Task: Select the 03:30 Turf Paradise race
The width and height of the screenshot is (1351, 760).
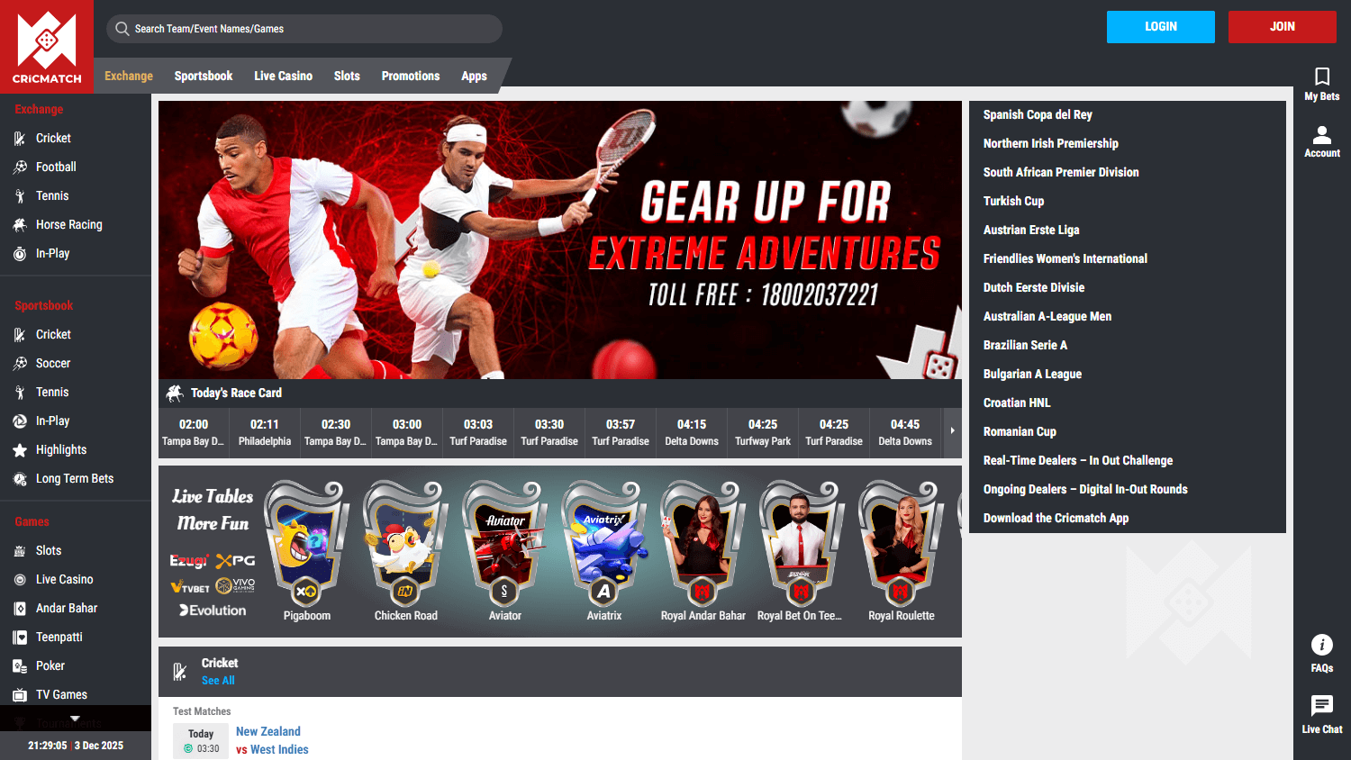Action: pyautogui.click(x=549, y=432)
